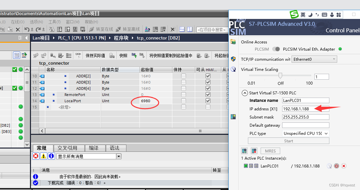Image resolution: width=360 pixels, height=190 pixels.
Task: Click the STOP instance icon in PLCSIM panel
Action: pyautogui.click(x=254, y=151)
